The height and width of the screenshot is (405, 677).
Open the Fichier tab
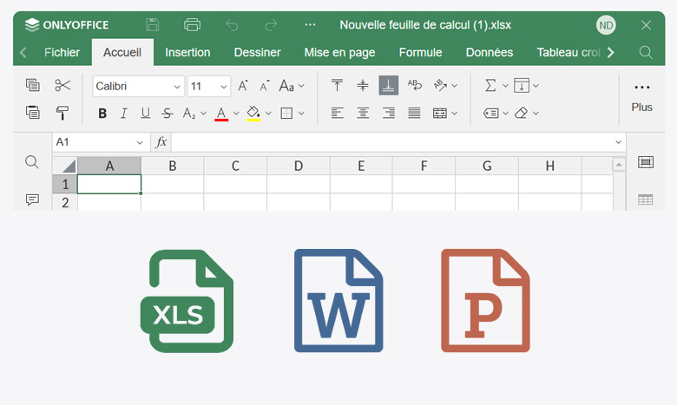62,53
